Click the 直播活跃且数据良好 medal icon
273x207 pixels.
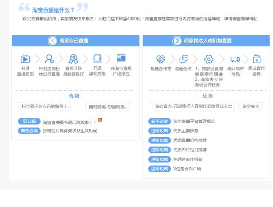click(73, 59)
